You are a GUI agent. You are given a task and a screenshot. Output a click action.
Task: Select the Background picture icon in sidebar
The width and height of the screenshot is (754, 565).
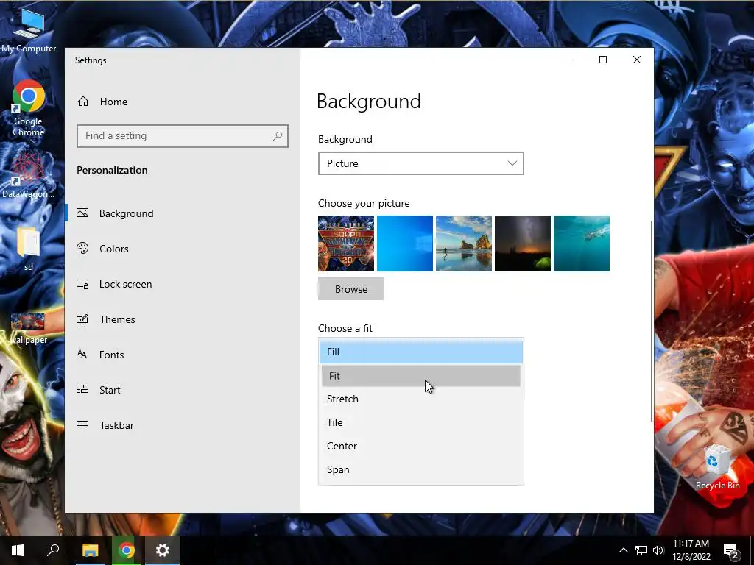tap(82, 213)
